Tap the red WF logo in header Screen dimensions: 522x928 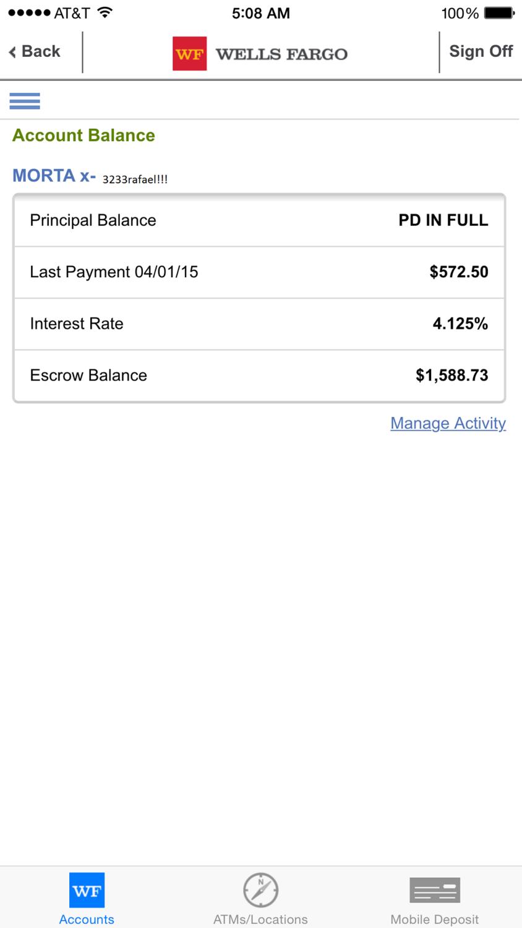click(189, 54)
